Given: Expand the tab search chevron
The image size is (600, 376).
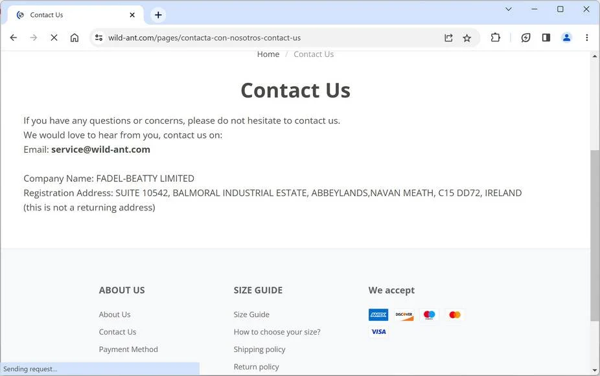Looking at the screenshot, I should (509, 9).
